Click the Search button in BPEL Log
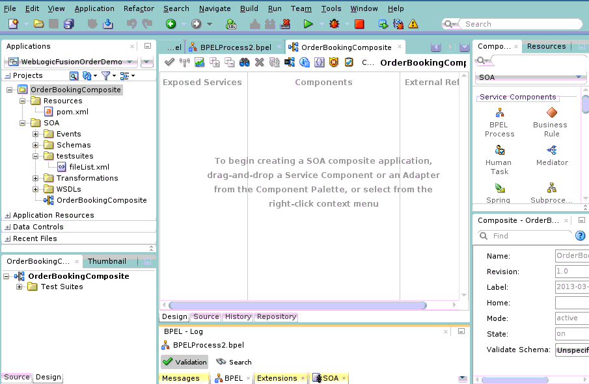Screen dimensions: 589x384 click(234, 362)
